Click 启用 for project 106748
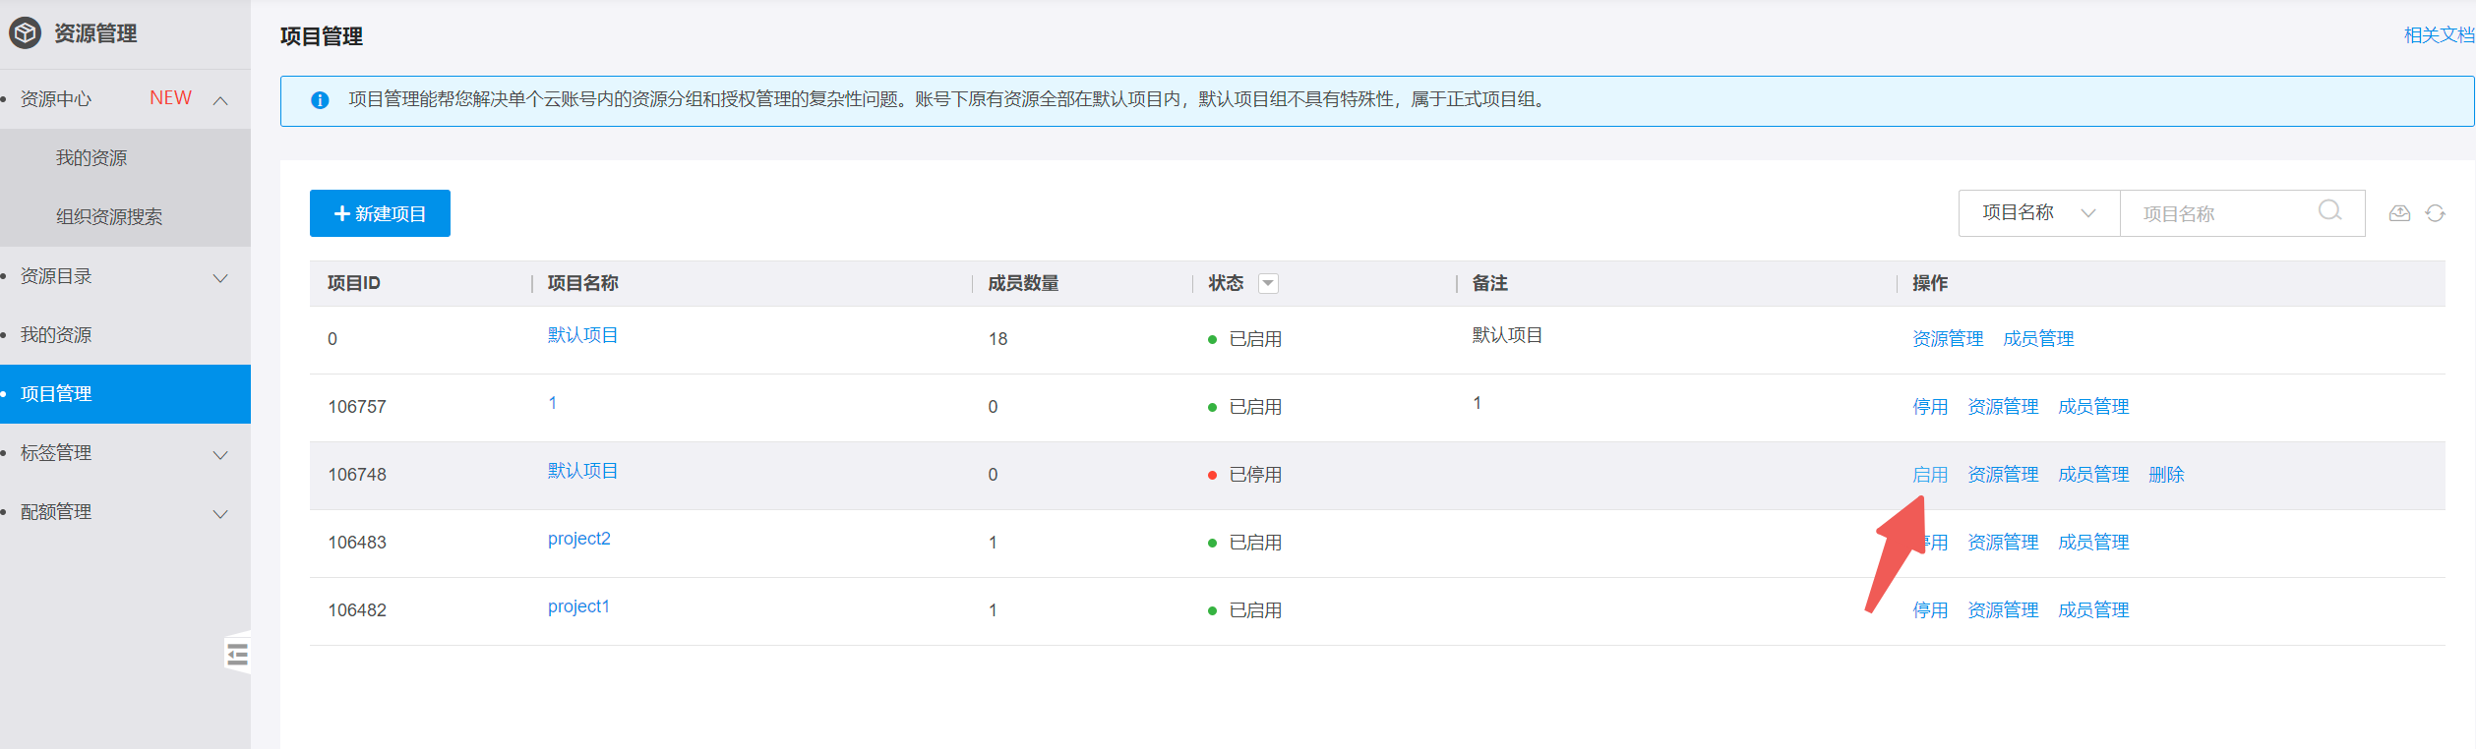Image resolution: width=2476 pixels, height=749 pixels. tap(1929, 475)
